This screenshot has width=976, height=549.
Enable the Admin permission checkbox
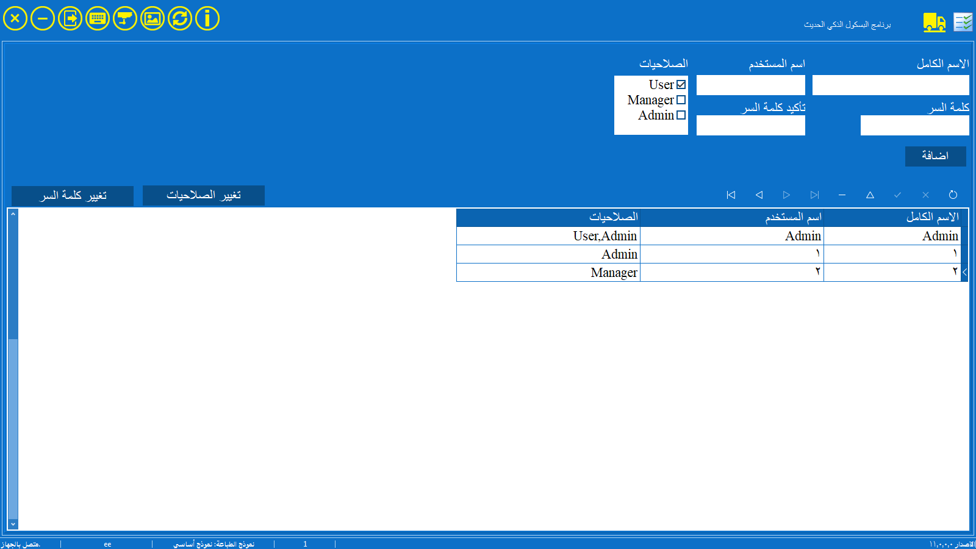(x=681, y=115)
